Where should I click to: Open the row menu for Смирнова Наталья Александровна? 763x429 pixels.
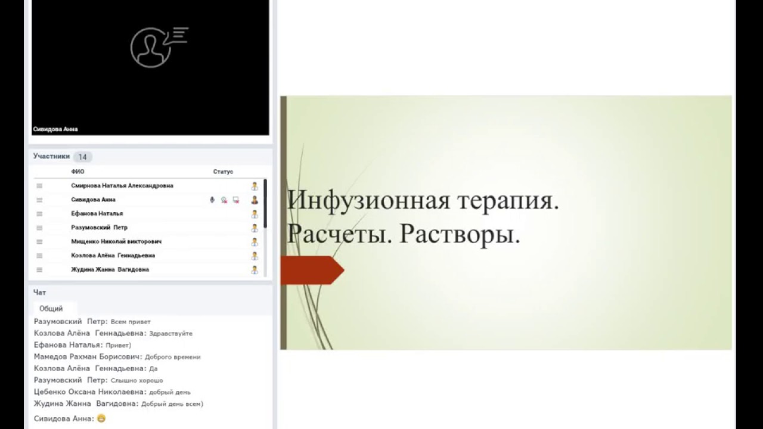pos(39,186)
